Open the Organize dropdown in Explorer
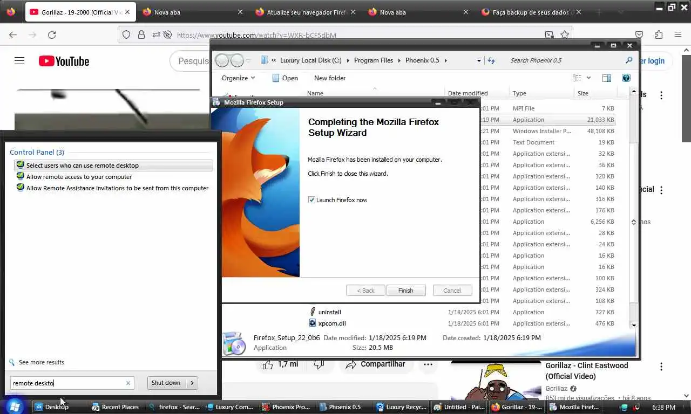Image resolution: width=691 pixels, height=414 pixels. [238, 78]
